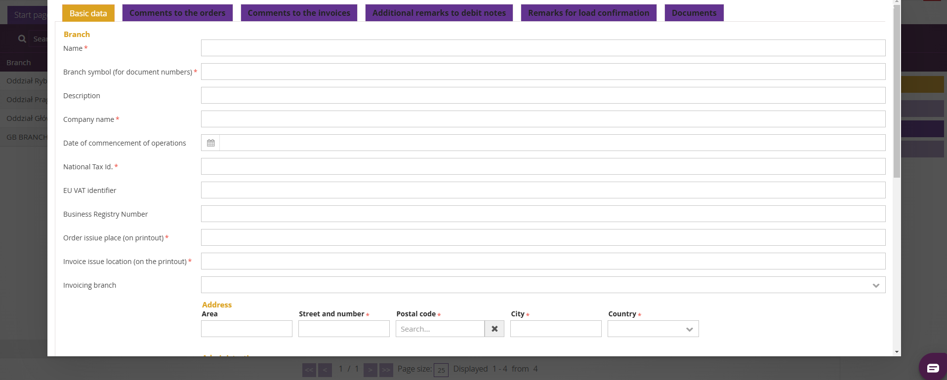Open the Basic data tab
The height and width of the screenshot is (380, 947).
tap(88, 13)
